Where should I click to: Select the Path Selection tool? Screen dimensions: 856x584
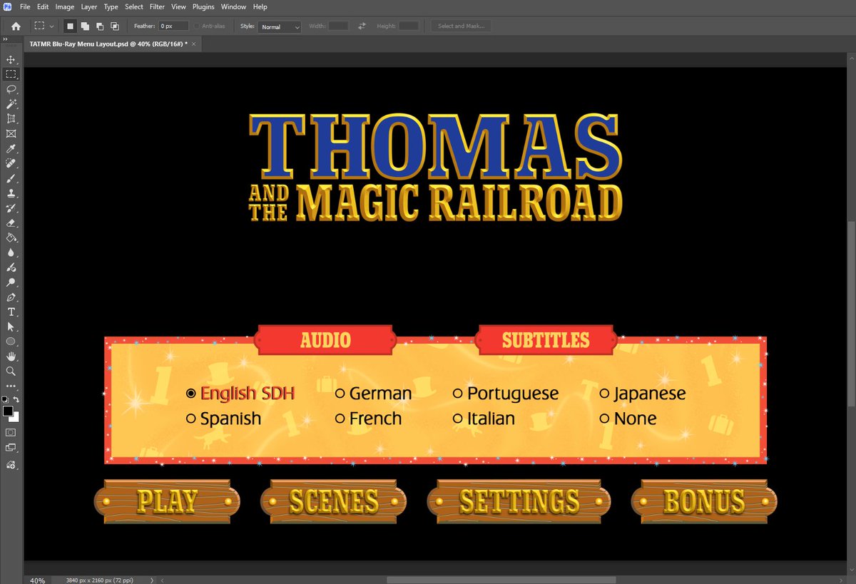(x=11, y=327)
